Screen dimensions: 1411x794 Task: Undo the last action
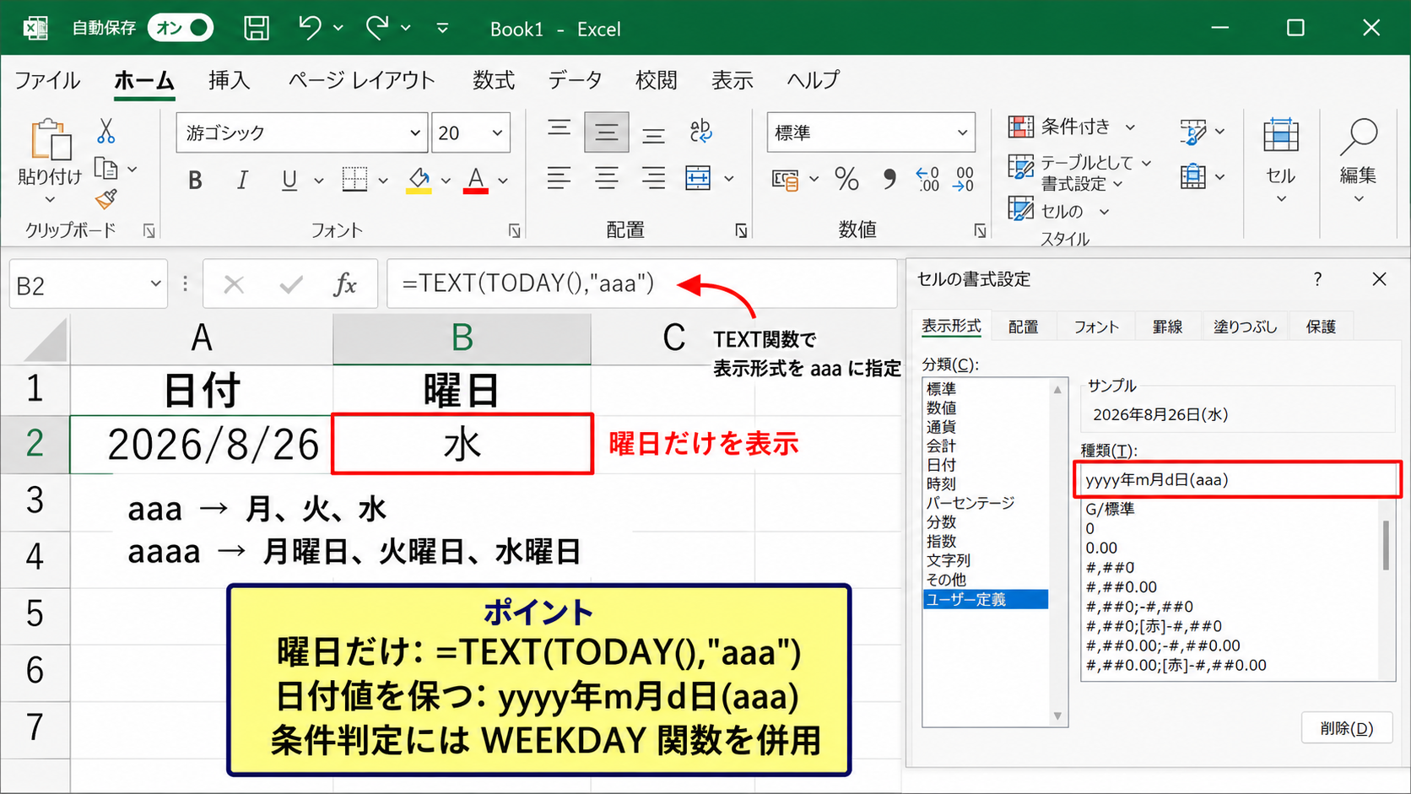coord(310,28)
